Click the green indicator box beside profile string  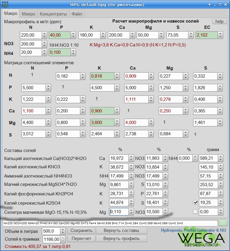223,223
